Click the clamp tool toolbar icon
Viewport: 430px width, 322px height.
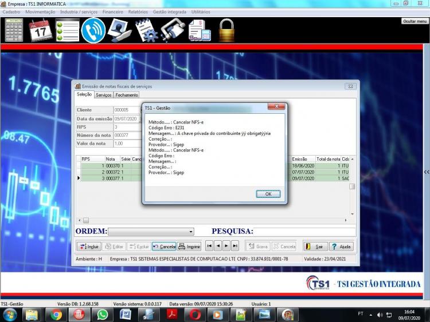pos(173,30)
